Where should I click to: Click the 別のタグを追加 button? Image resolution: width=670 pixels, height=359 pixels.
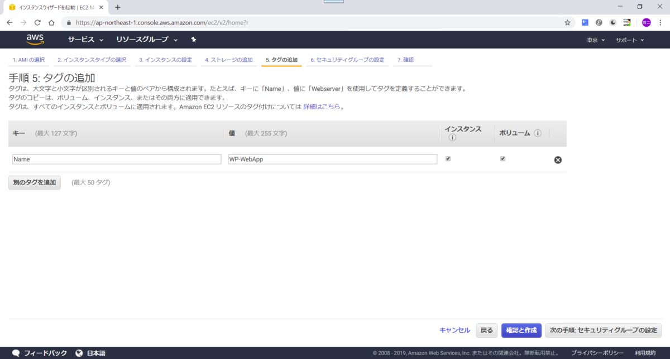click(34, 182)
